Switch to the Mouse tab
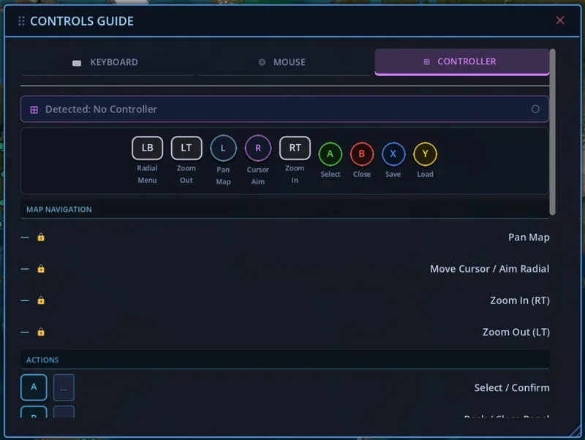585x440 pixels. click(282, 62)
